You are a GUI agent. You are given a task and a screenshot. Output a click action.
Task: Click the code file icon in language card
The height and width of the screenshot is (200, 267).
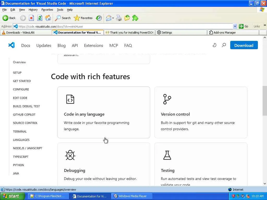70,99
